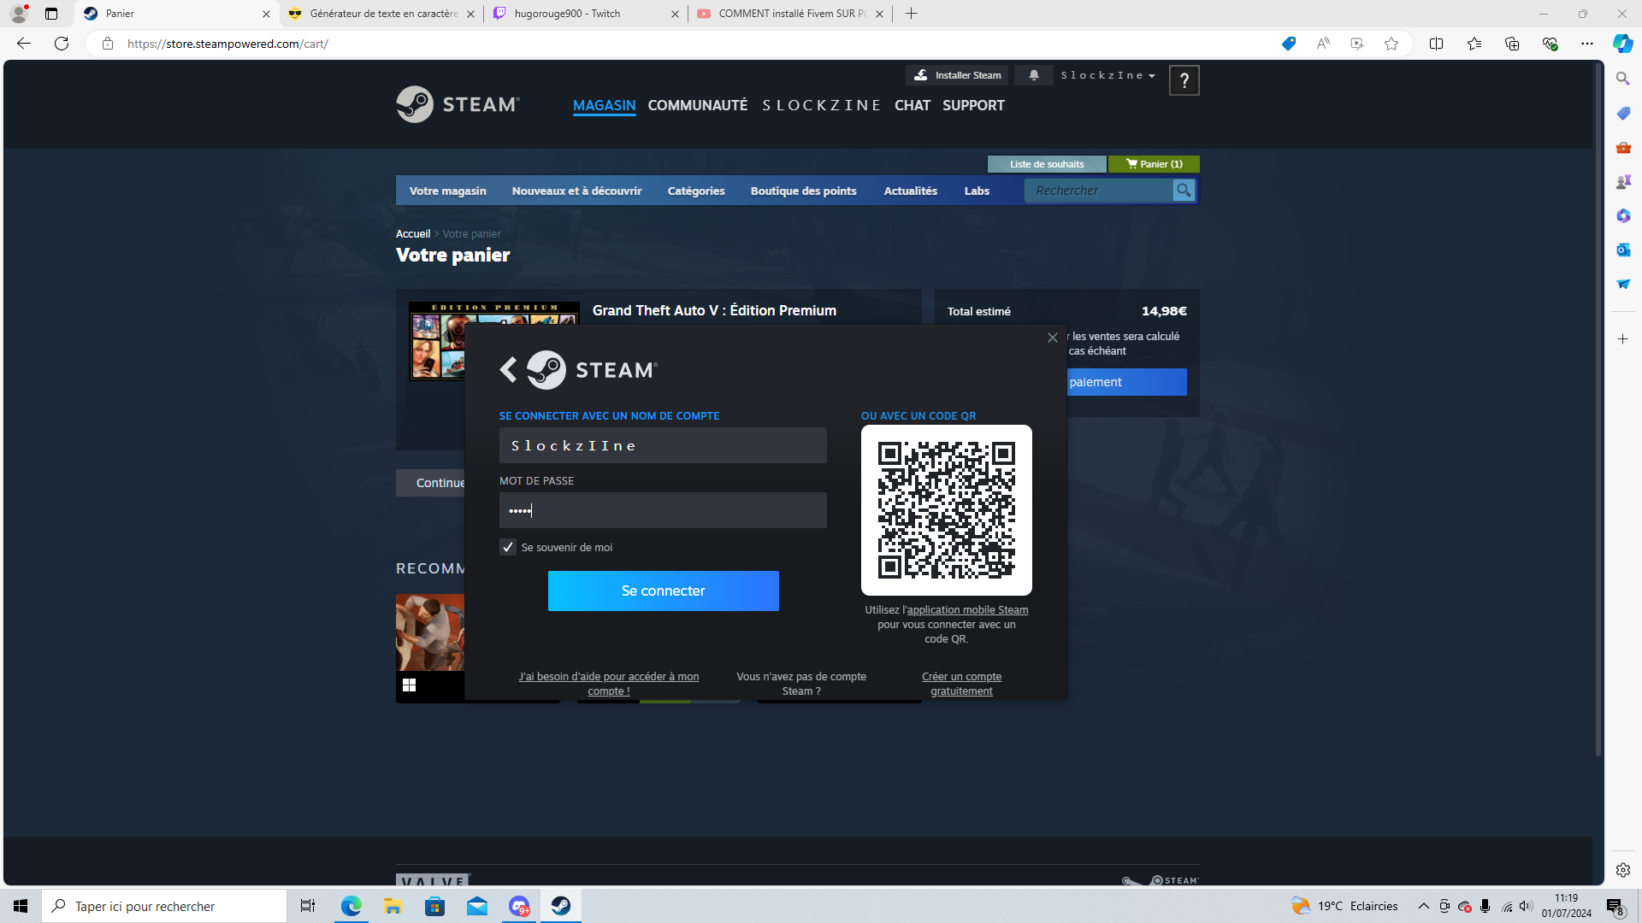Image resolution: width=1642 pixels, height=923 pixels.
Task: Open the SLOCKZINE profile menu
Action: pos(821,105)
